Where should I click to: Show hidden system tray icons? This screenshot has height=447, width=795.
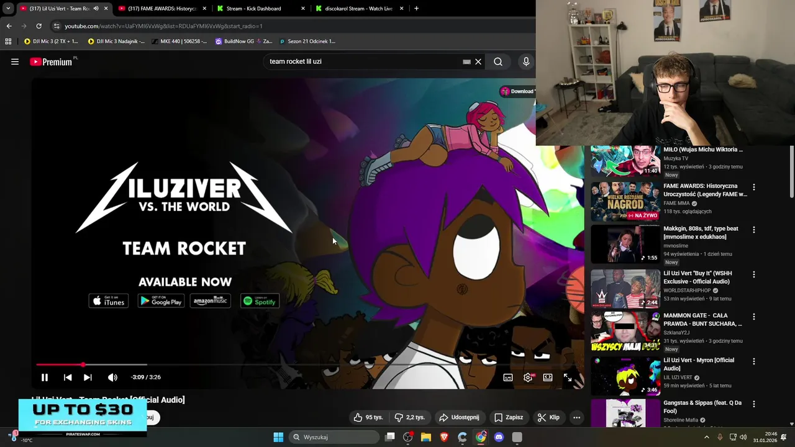706,437
